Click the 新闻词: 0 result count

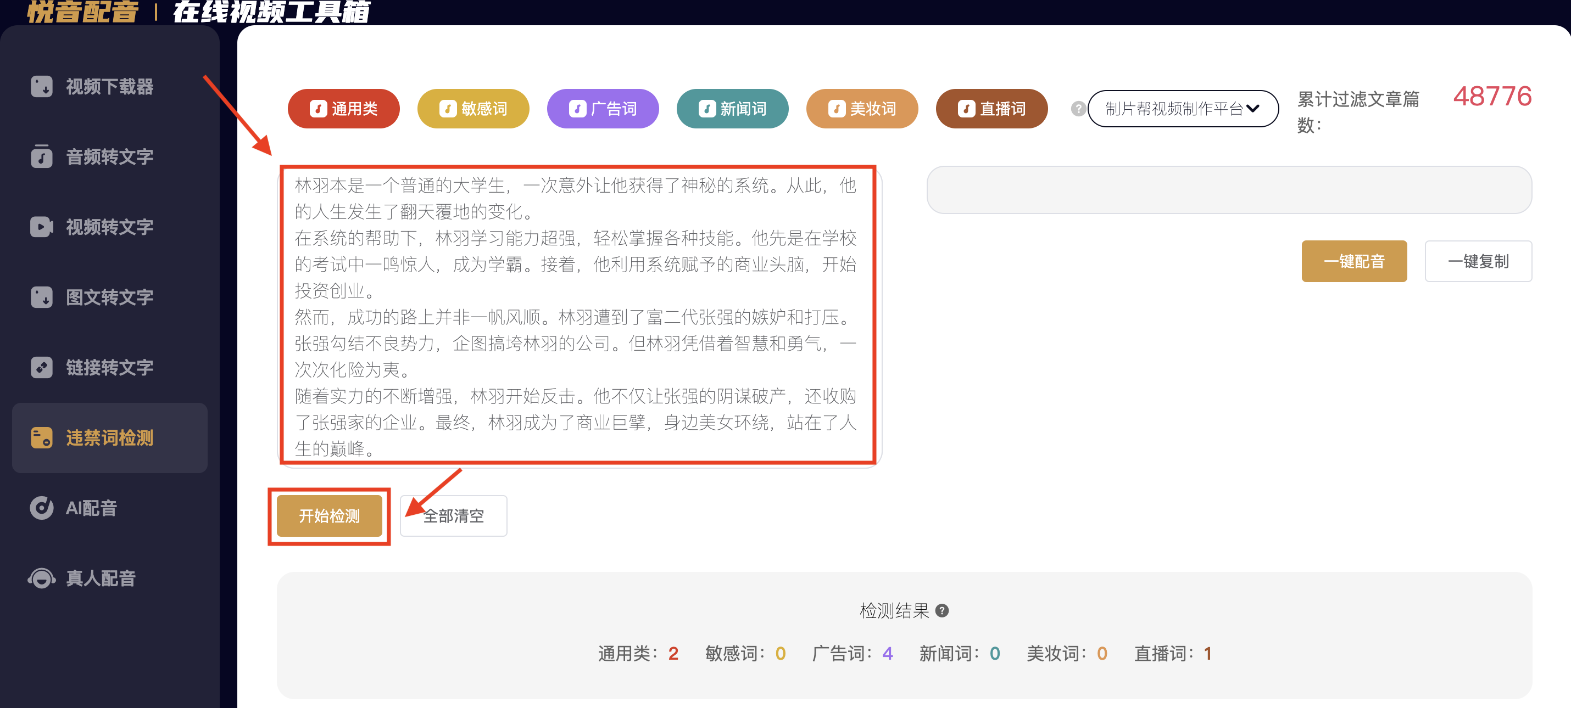click(959, 653)
